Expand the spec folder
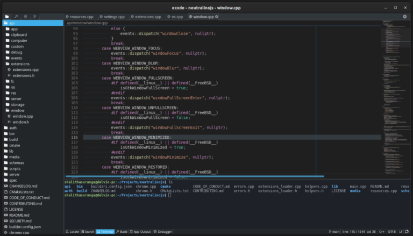The width and height of the screenshot is (413, 236). (33, 180)
